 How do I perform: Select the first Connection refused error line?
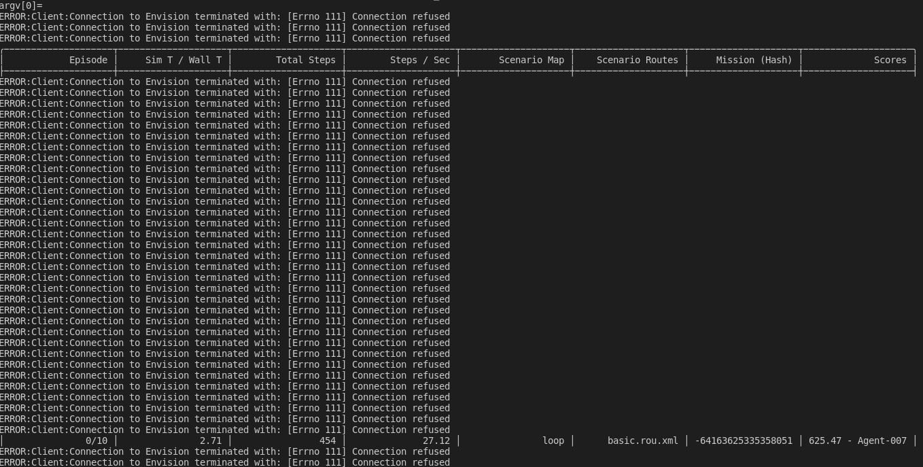coord(224,16)
